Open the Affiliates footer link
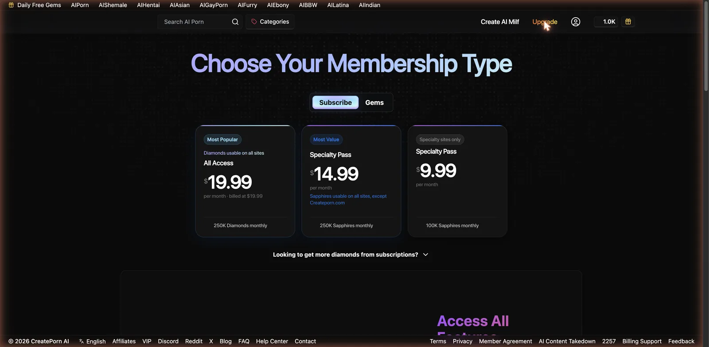The width and height of the screenshot is (709, 347). (x=124, y=341)
